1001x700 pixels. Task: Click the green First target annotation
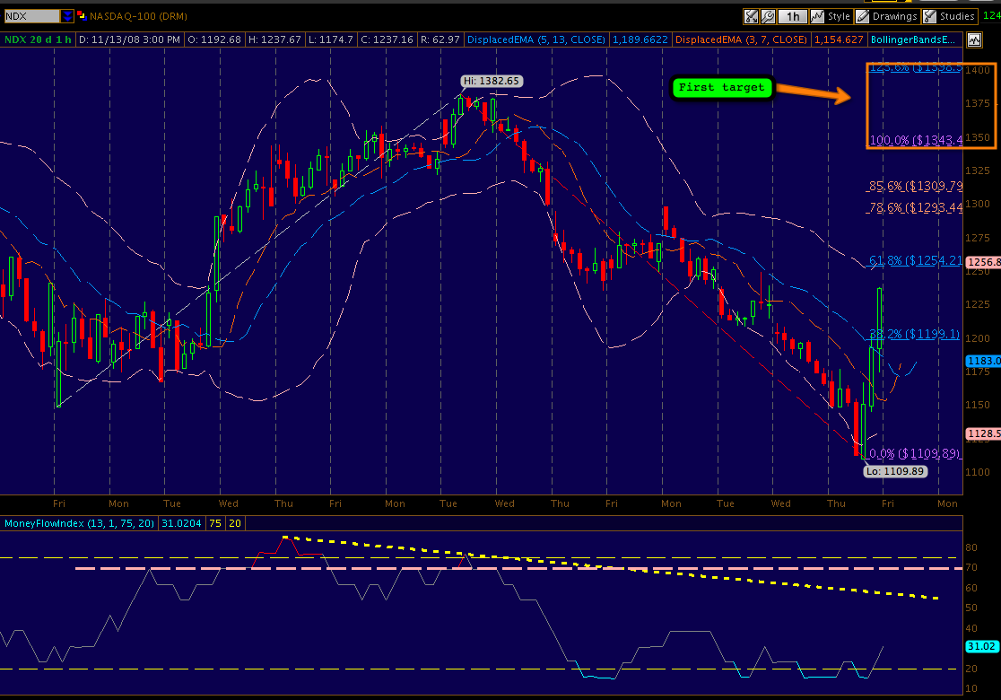coord(722,88)
